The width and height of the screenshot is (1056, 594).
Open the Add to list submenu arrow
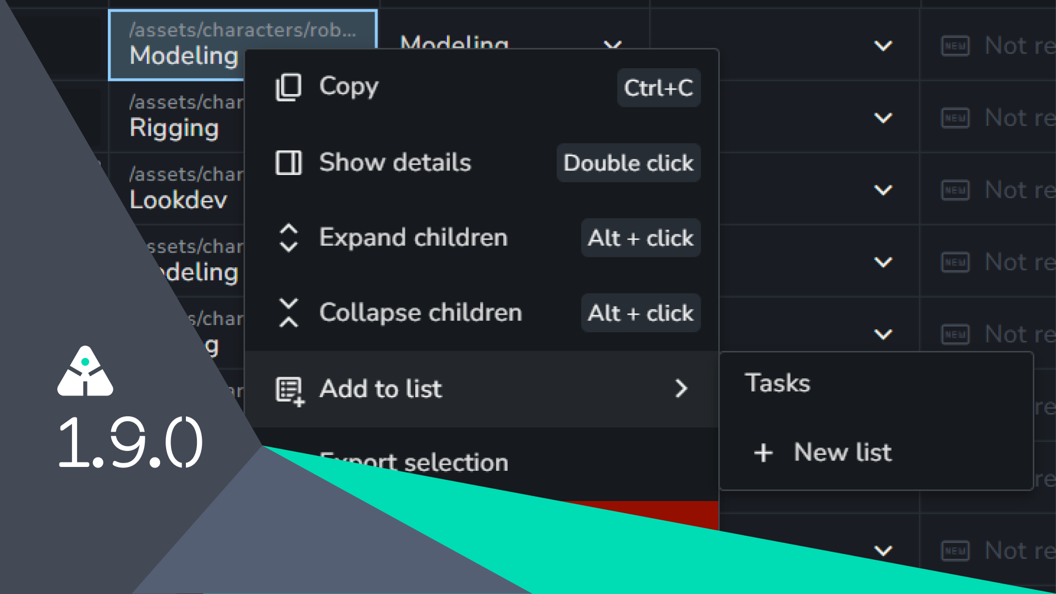pyautogui.click(x=681, y=389)
